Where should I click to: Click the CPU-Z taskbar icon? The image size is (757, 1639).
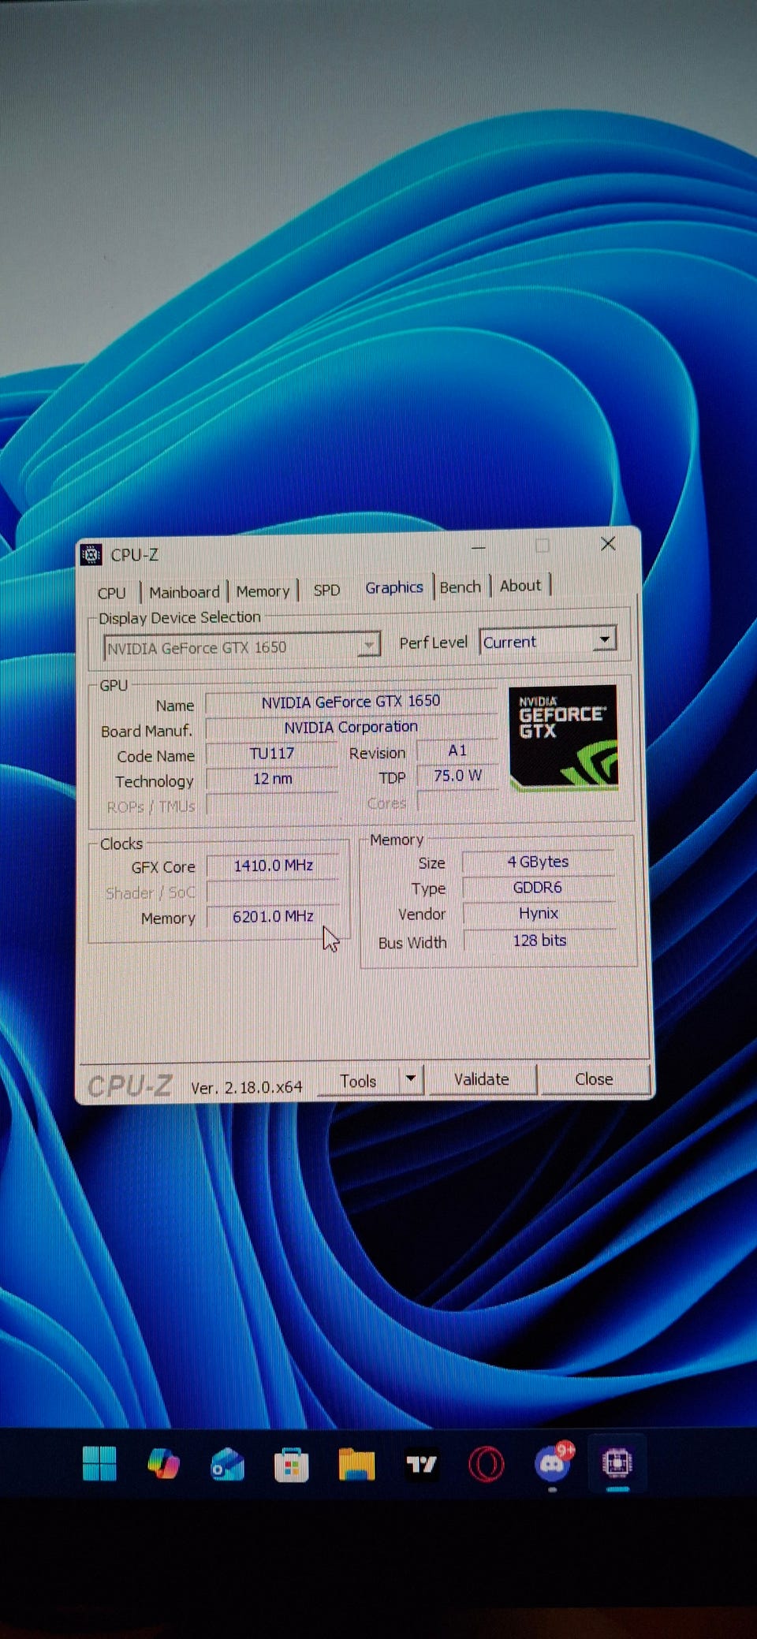pos(617,1463)
